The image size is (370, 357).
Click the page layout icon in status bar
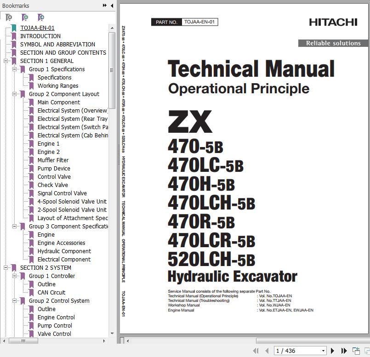[356, 351]
